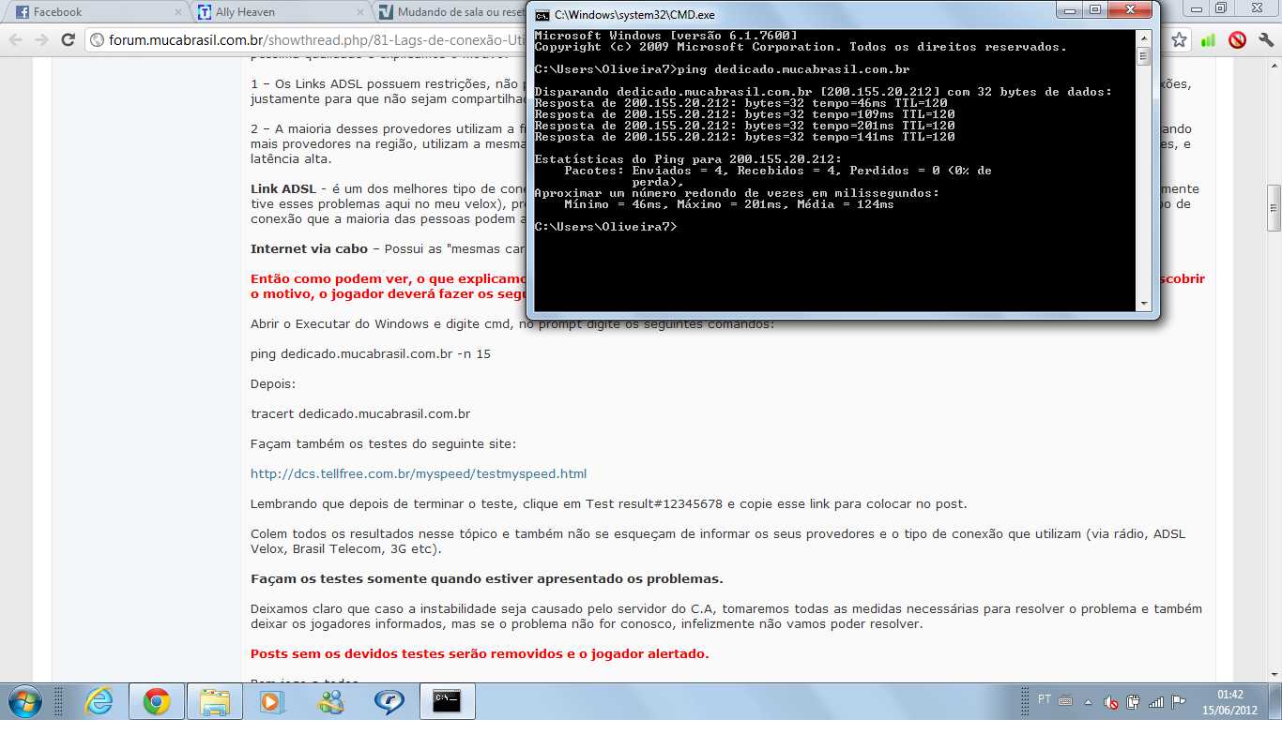Viewport: 1282px width, 749px height.
Task: Open Windows Media Player from the taskbar
Action: (271, 701)
